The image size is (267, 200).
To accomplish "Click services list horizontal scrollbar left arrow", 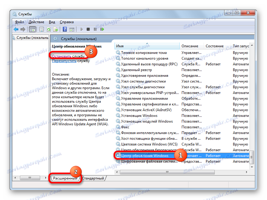I will tap(117, 172).
